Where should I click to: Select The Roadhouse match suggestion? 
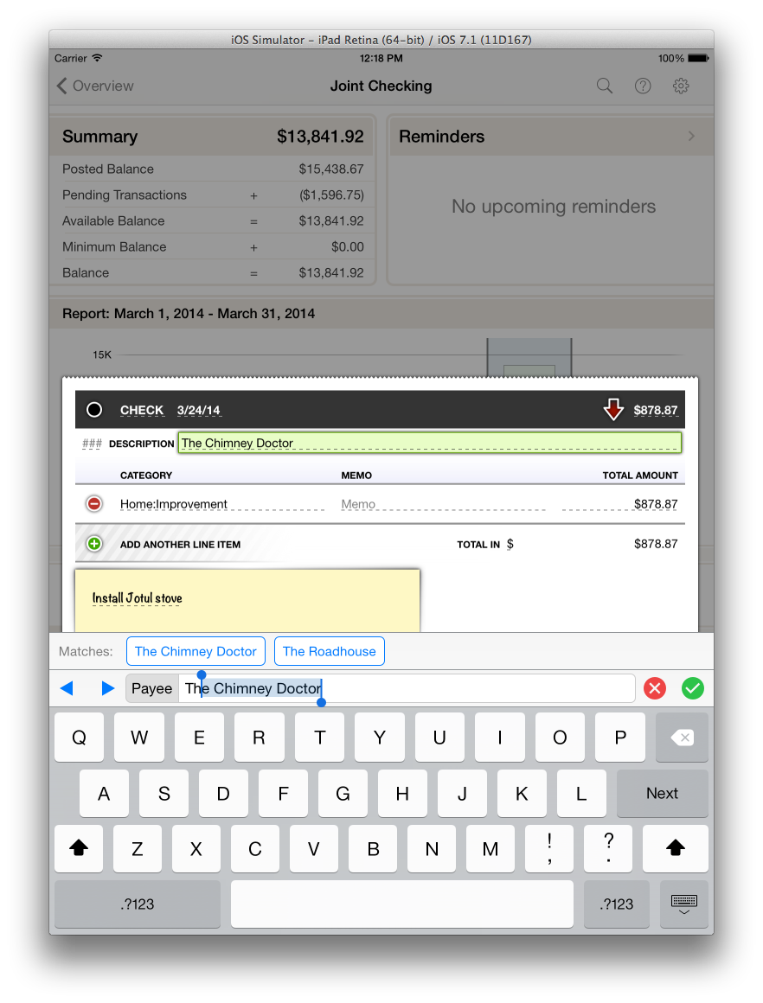[x=329, y=651]
